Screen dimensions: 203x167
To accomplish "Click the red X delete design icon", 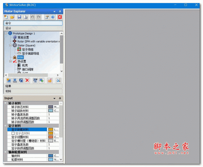I will coord(27,81).
